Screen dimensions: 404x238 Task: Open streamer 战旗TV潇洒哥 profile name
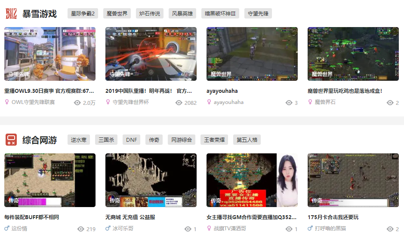coord(230,229)
